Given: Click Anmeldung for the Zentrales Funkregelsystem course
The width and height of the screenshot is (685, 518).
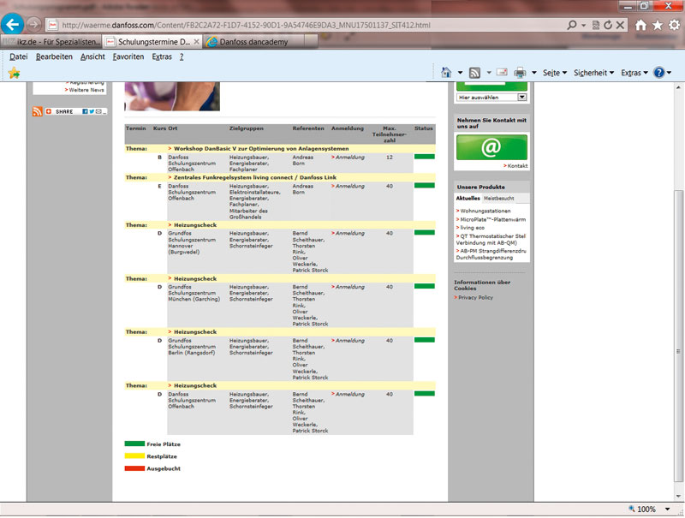Looking at the screenshot, I should coord(348,186).
